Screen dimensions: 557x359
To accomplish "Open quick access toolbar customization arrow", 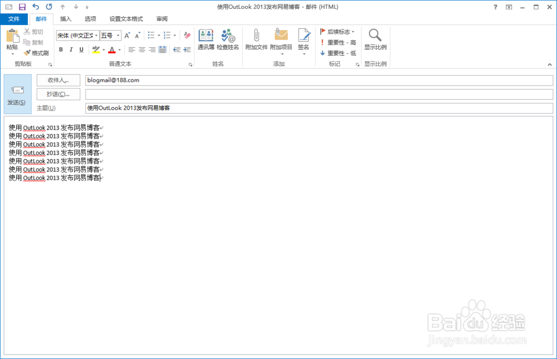I will tap(87, 7).
